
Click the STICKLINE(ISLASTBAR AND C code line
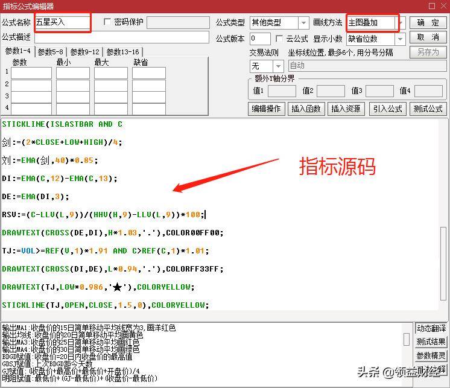click(x=62, y=124)
